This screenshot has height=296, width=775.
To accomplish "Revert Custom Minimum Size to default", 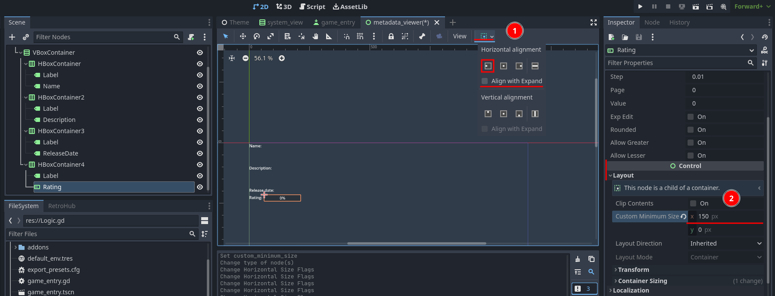I will (x=683, y=217).
